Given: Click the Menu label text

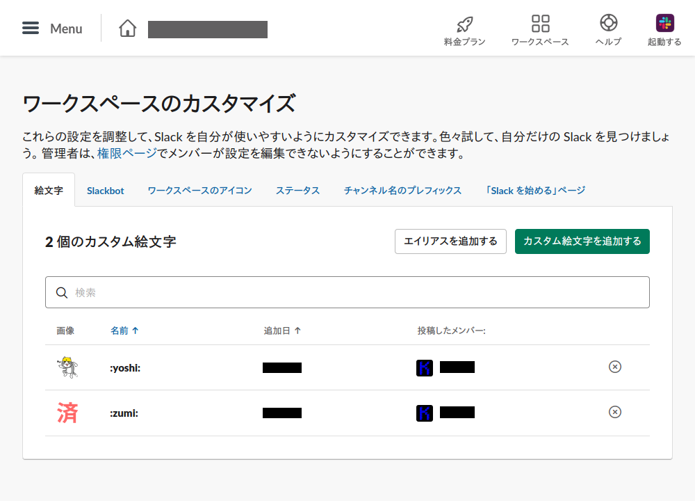Looking at the screenshot, I should click(x=66, y=29).
